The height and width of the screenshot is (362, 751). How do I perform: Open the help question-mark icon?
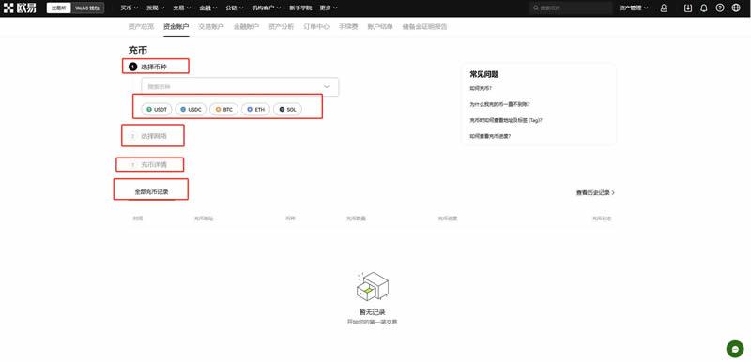[720, 8]
